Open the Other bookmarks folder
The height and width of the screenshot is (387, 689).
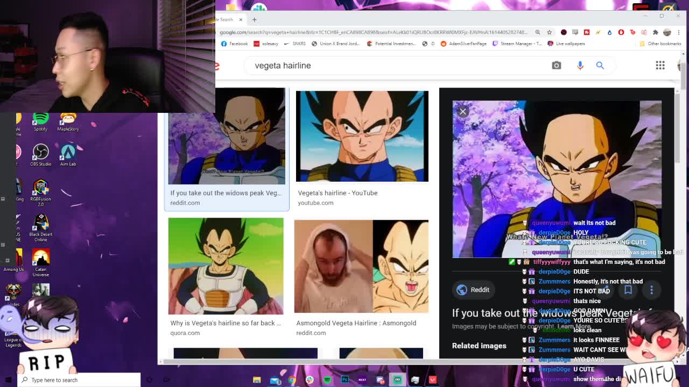(x=660, y=44)
